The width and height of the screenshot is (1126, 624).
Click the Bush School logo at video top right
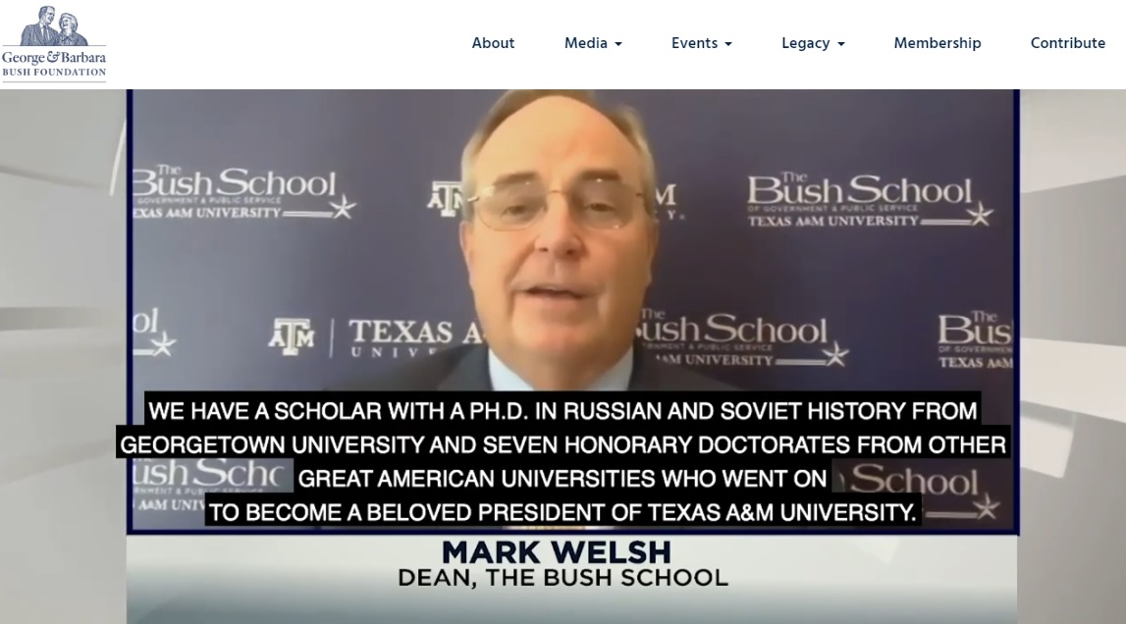coord(871,199)
